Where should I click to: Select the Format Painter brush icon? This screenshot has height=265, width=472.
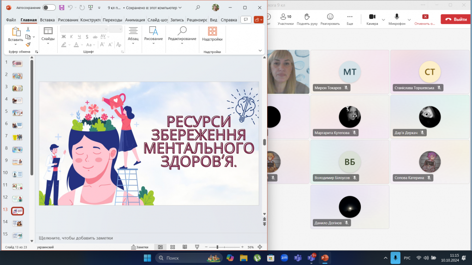[28, 45]
